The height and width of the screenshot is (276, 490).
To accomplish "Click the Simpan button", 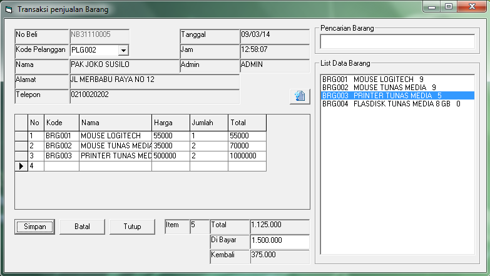I will coord(34,227).
